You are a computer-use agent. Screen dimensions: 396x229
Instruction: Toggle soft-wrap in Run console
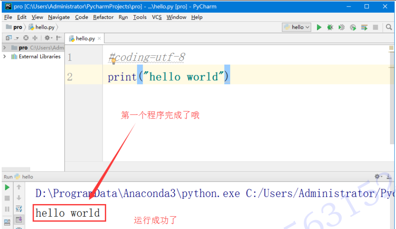click(19, 209)
